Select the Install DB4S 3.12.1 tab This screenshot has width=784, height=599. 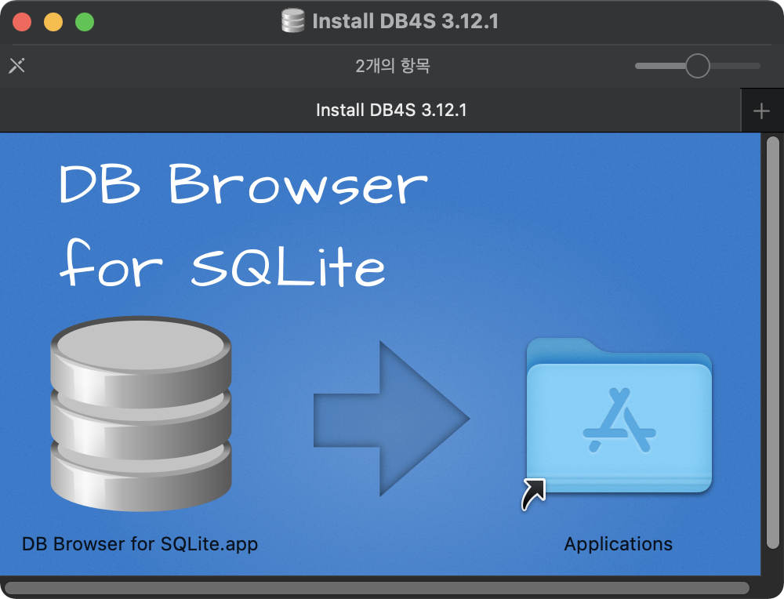click(x=370, y=110)
